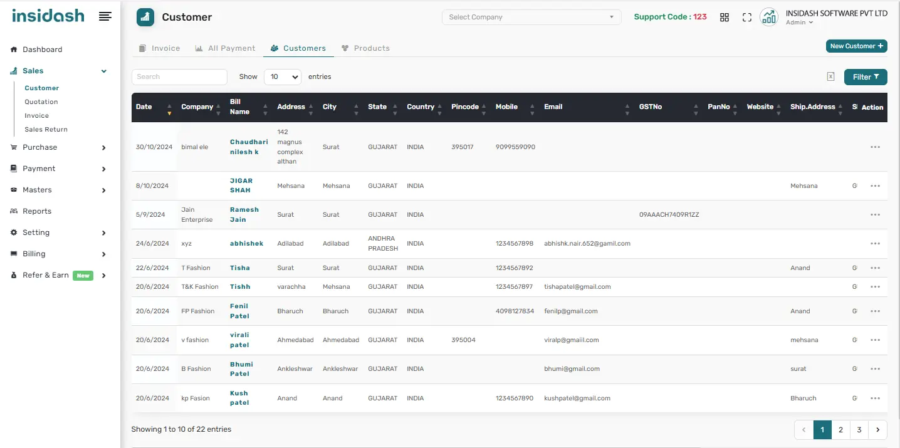Image resolution: width=900 pixels, height=448 pixels.
Task: Click the New Customer button
Action: pyautogui.click(x=856, y=46)
